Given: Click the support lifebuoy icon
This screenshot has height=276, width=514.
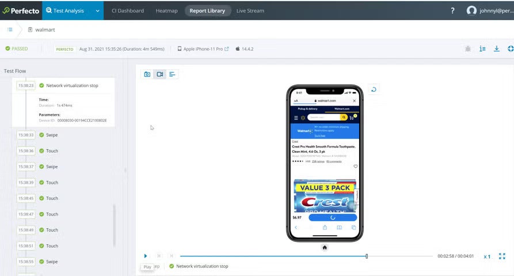Looking at the screenshot, I should coord(511,49).
